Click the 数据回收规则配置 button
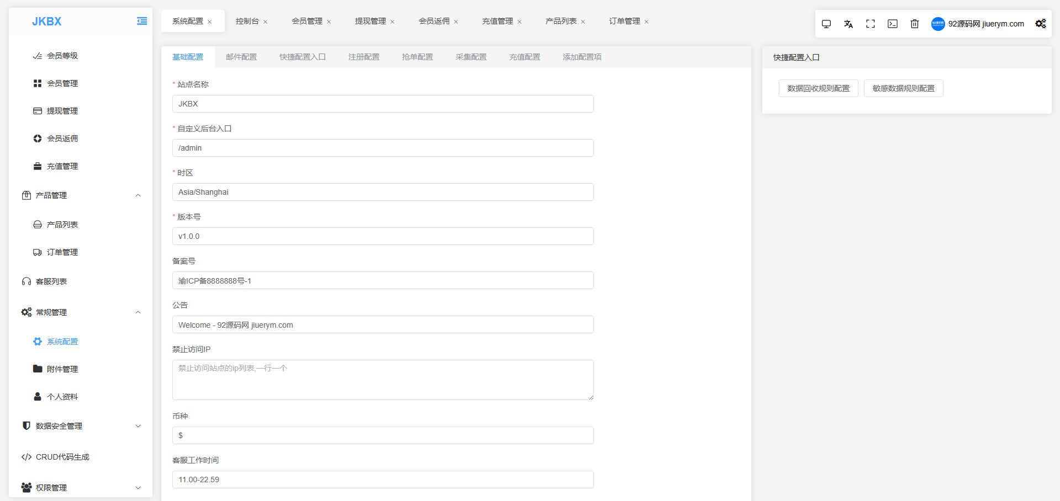The height and width of the screenshot is (501, 1060). tap(819, 88)
